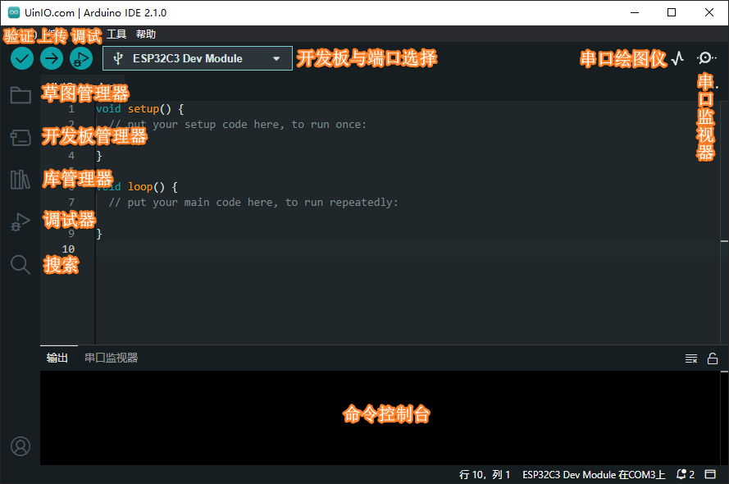Open the Search sidebar panel
The image size is (729, 484).
coord(21,264)
